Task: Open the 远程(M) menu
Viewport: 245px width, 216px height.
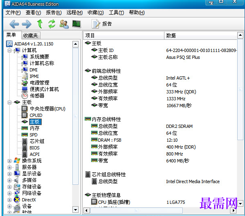Action: (x=75, y=13)
